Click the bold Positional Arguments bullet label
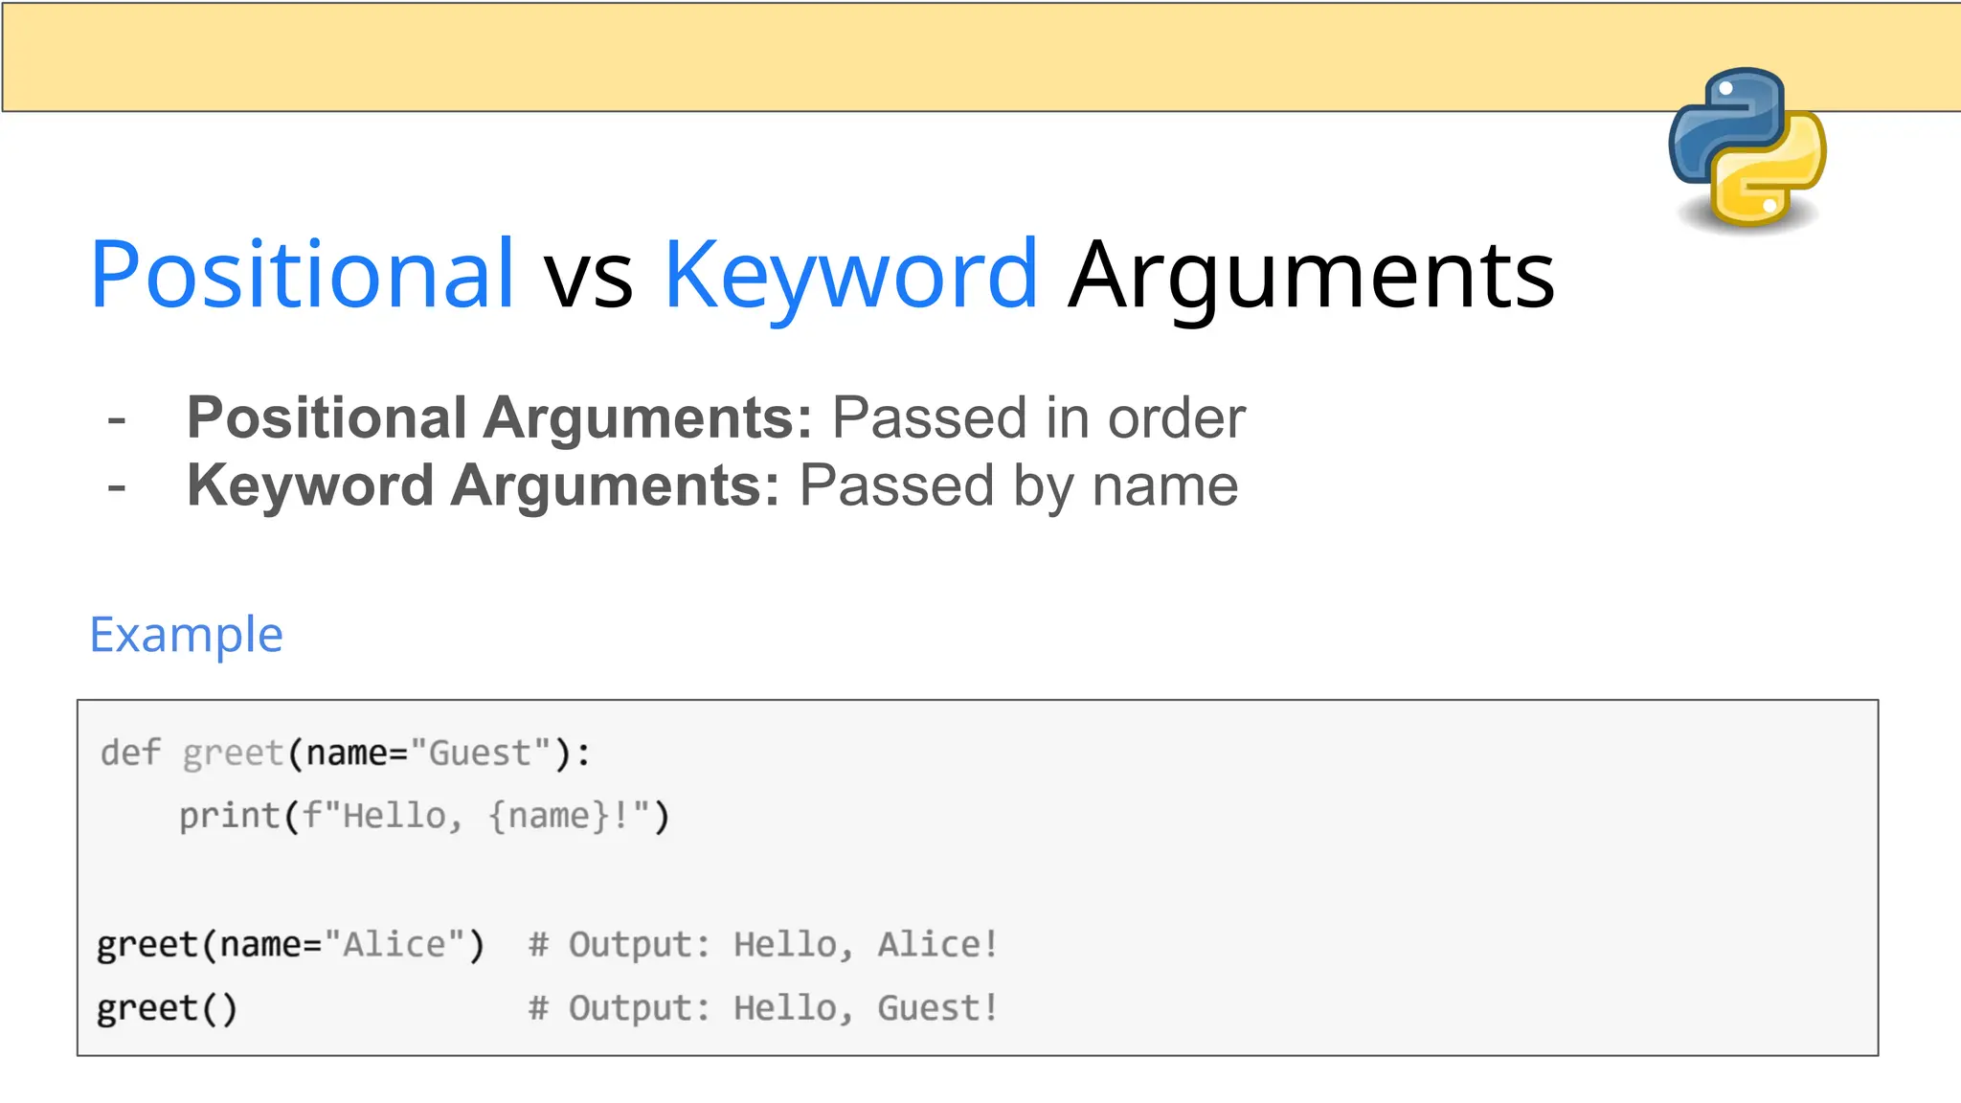The width and height of the screenshot is (1961, 1103). pos(499,418)
